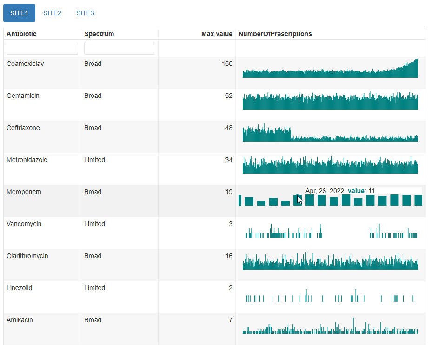Focus the Antibiotic filter input box

pyautogui.click(x=42, y=48)
